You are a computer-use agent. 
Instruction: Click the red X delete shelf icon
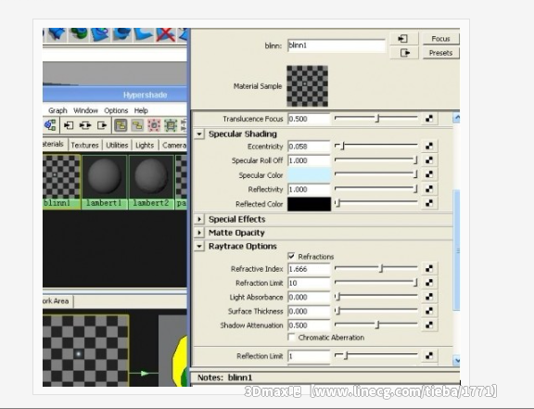166,34
